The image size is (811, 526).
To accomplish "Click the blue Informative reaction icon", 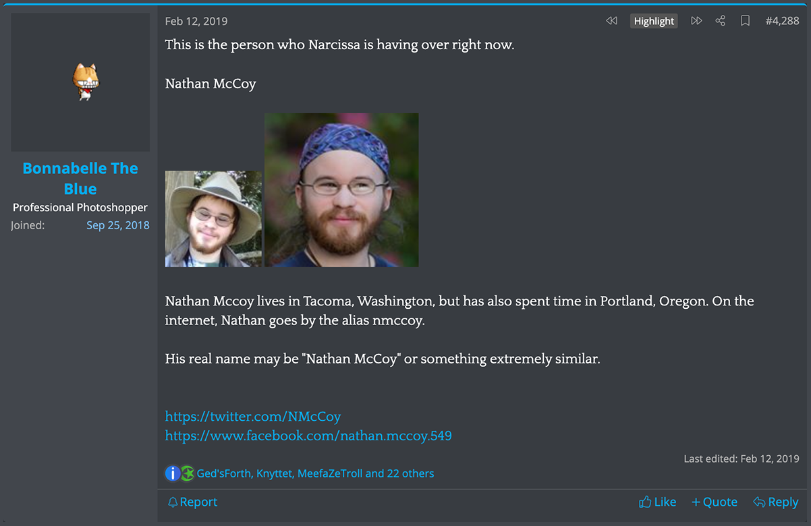I will pyautogui.click(x=173, y=473).
